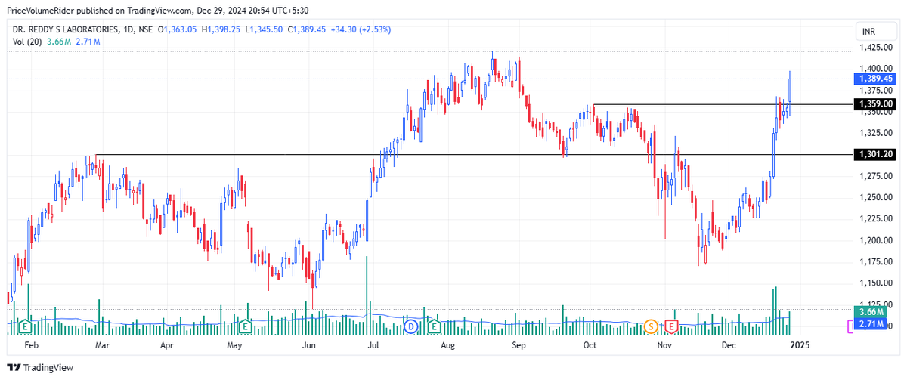Click the close price C1,389.45
Viewport: 907px width, 380px height.
click(x=308, y=29)
